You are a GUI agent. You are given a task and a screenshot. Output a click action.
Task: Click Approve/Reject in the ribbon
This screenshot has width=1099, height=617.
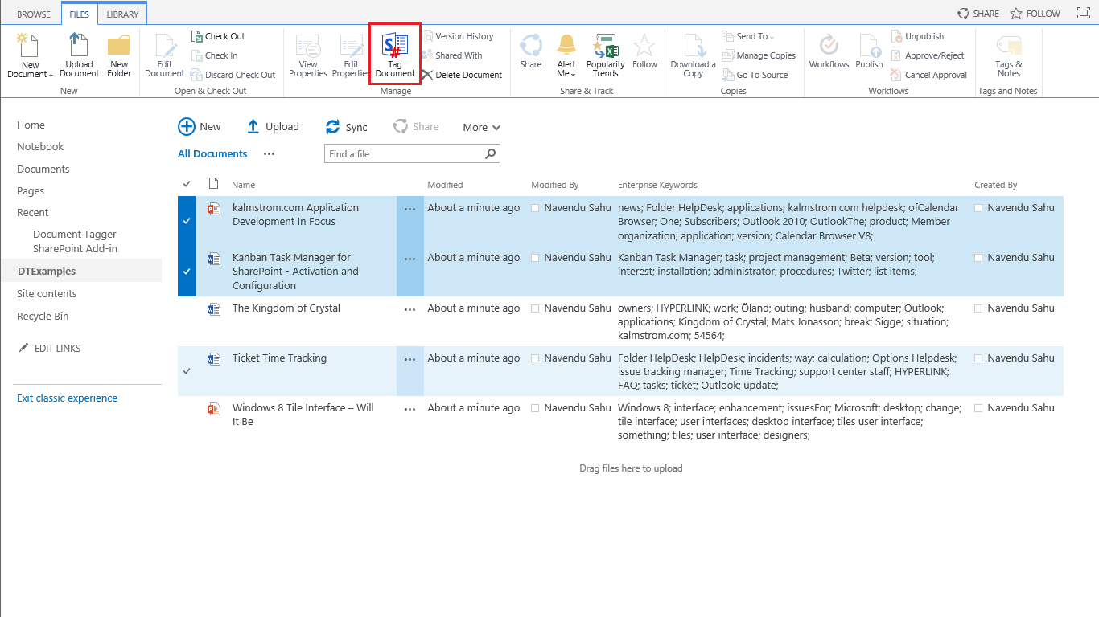[x=927, y=55]
